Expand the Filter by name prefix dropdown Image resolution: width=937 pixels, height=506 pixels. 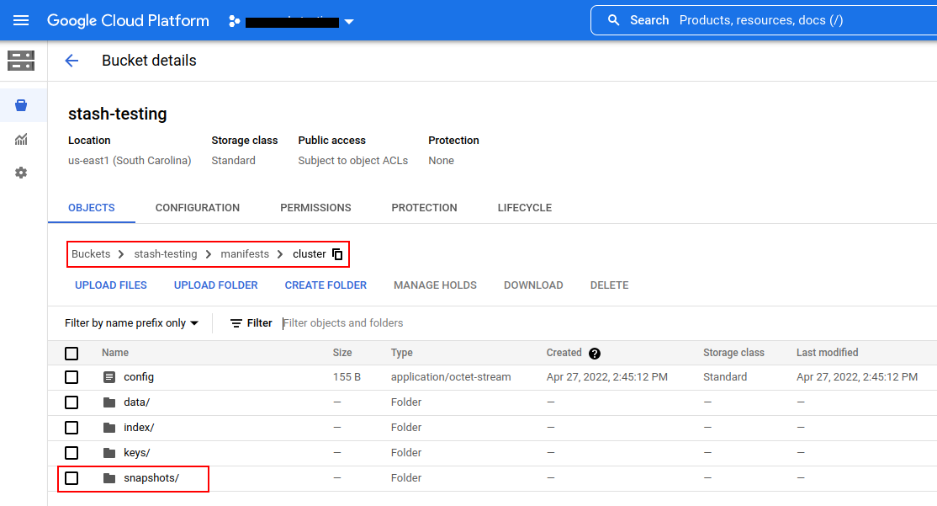131,323
